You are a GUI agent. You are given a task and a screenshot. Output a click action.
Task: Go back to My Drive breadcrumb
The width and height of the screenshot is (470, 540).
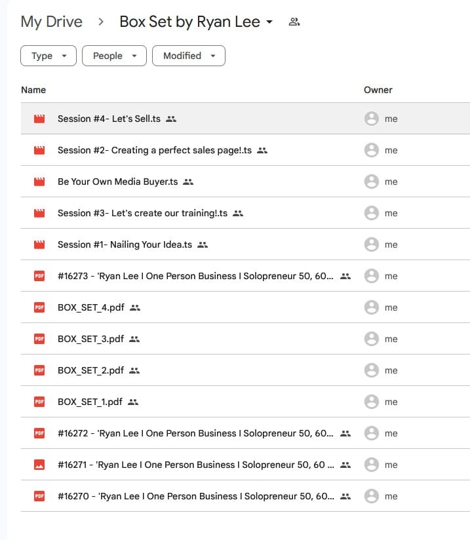click(x=52, y=22)
